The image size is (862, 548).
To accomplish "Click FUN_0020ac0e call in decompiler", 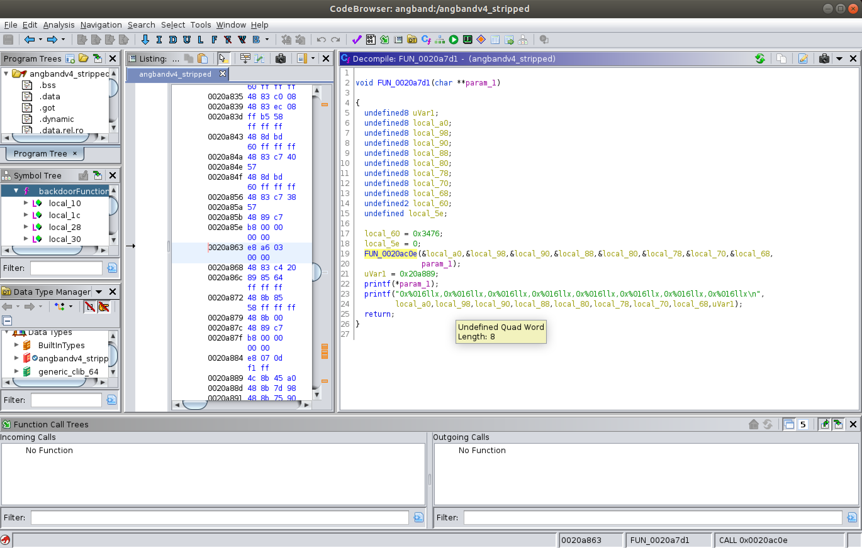I will pos(390,254).
